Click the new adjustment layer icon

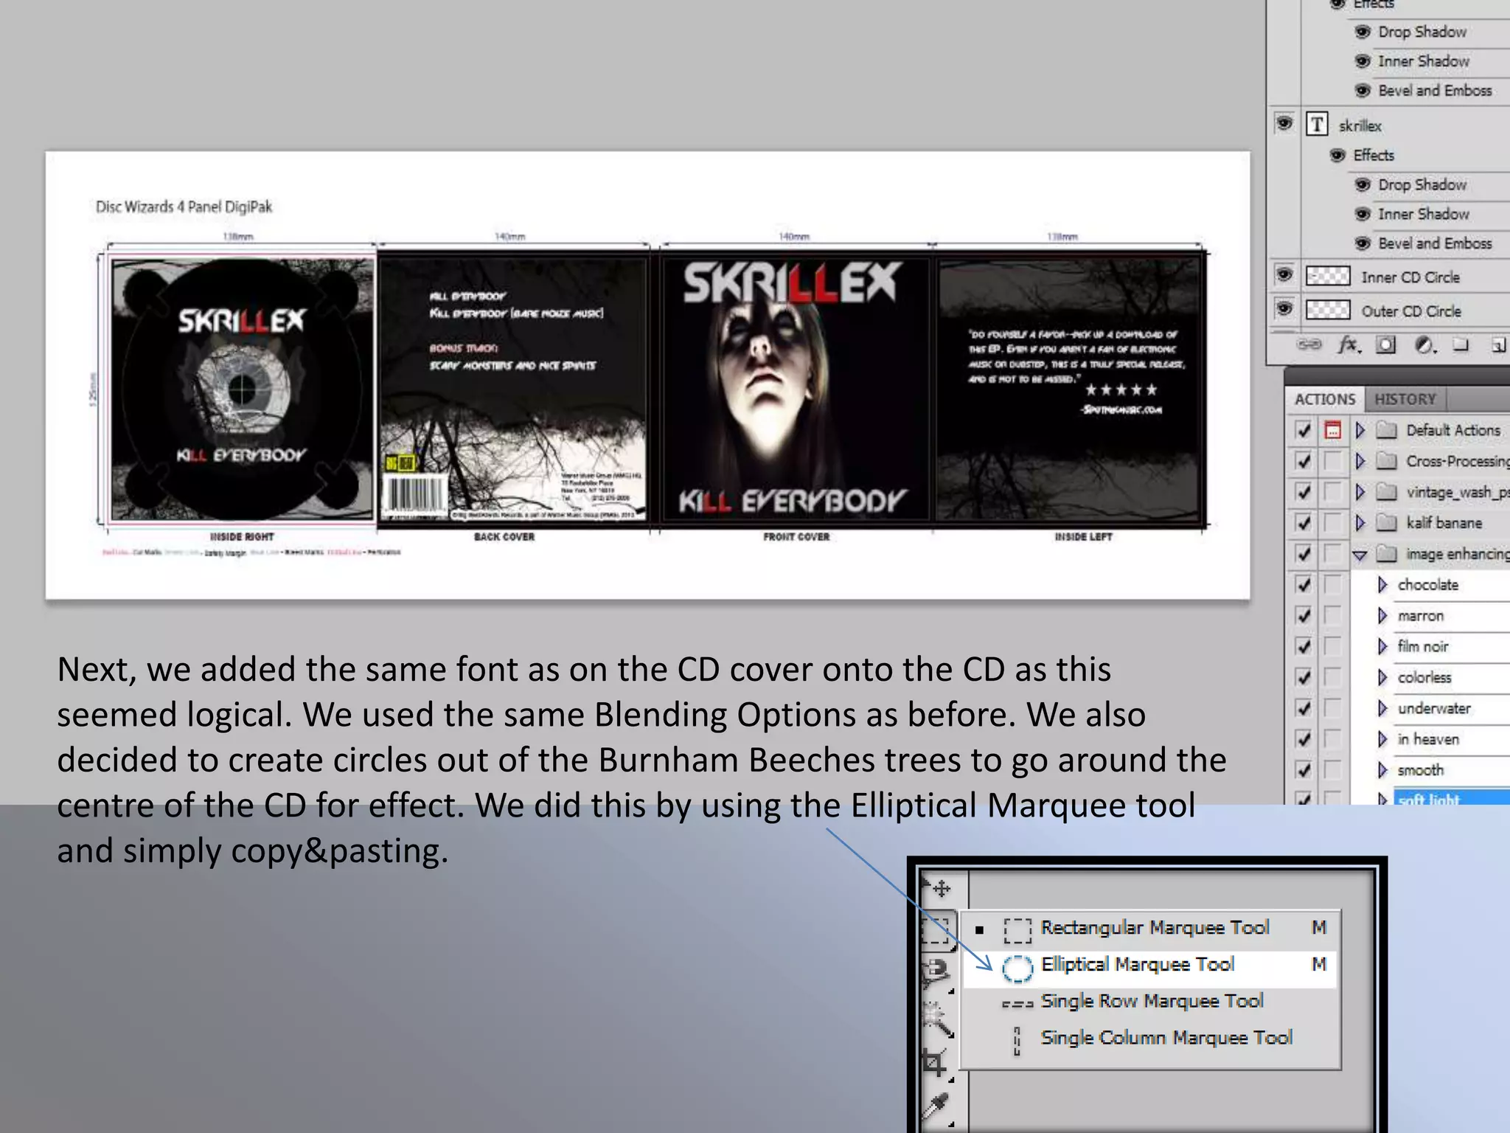click(x=1424, y=345)
